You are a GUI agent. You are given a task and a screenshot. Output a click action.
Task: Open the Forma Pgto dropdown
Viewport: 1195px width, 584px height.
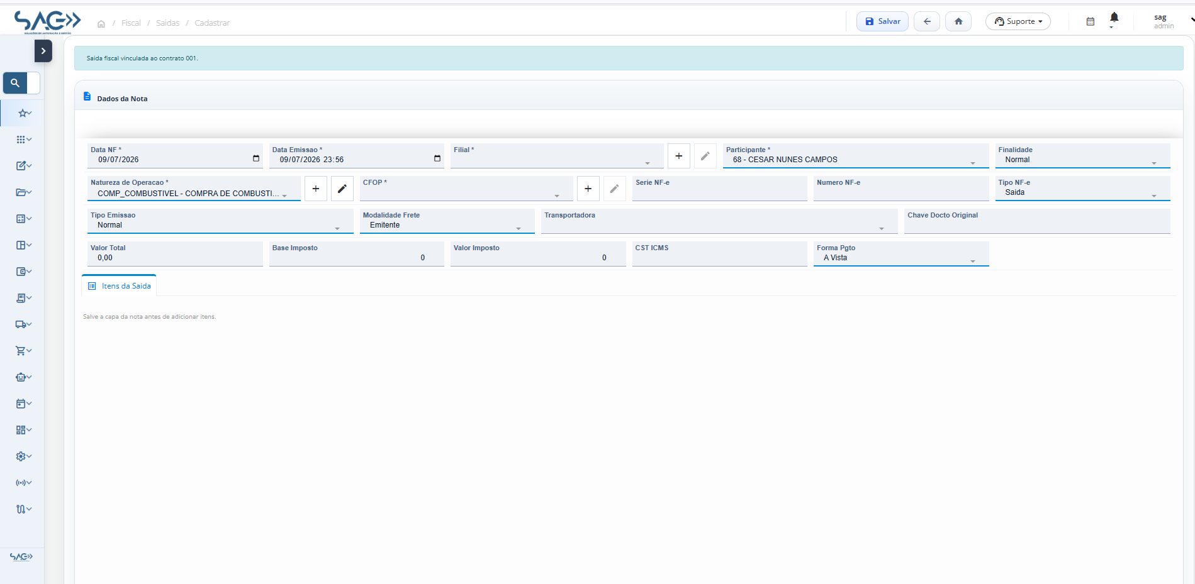click(901, 254)
